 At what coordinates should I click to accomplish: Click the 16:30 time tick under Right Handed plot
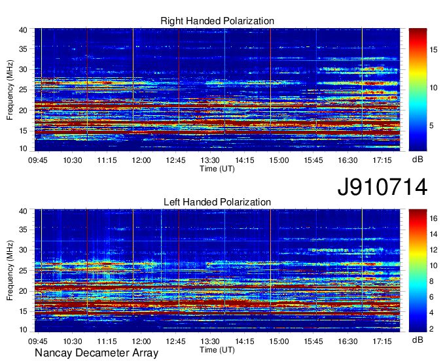click(x=347, y=160)
